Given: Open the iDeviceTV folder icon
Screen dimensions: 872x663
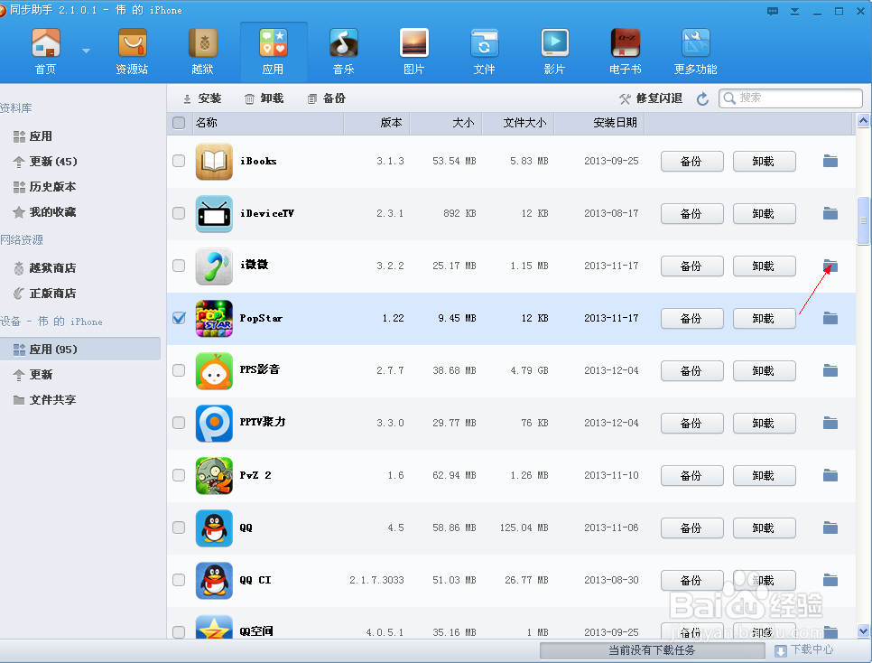Looking at the screenshot, I should tap(830, 213).
